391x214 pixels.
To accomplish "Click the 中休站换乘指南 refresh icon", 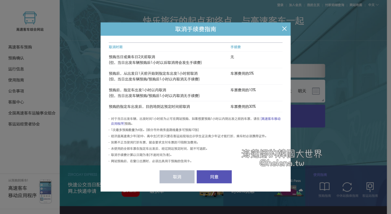I will pos(347,186).
